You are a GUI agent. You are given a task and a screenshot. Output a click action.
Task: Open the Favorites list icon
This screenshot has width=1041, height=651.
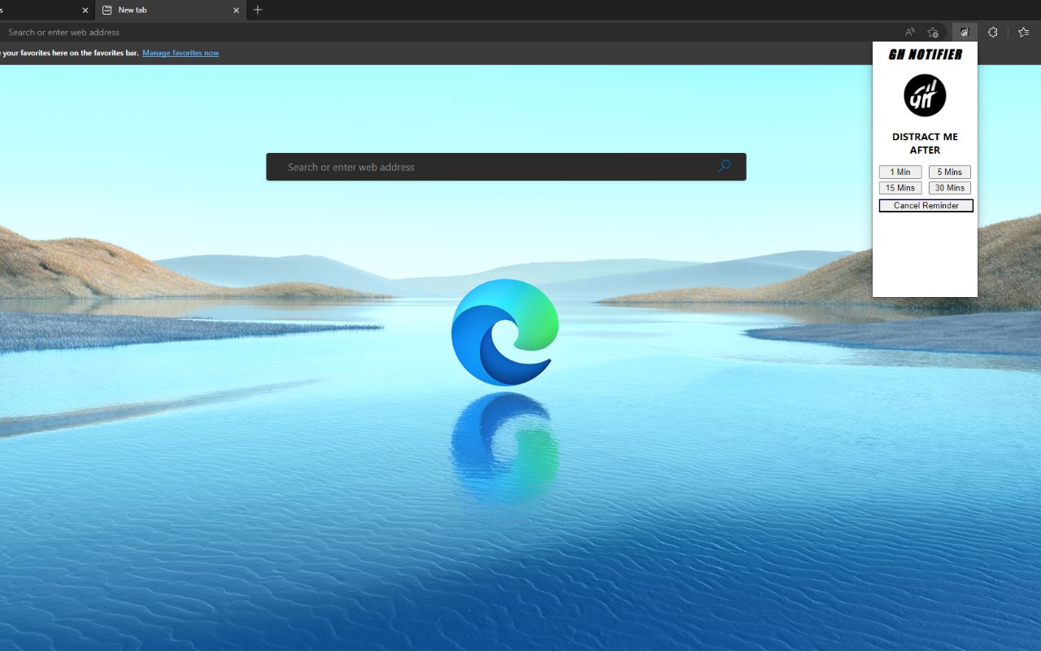click(1023, 33)
